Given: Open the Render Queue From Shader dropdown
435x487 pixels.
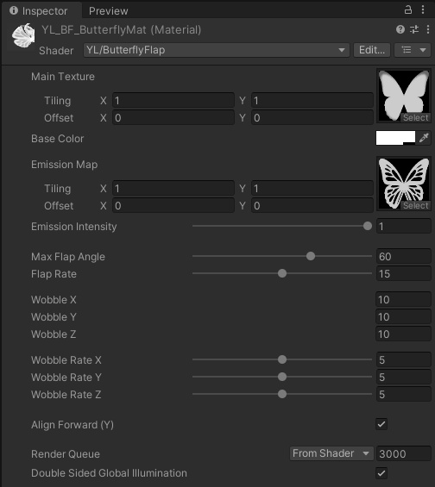Looking at the screenshot, I should [331, 453].
